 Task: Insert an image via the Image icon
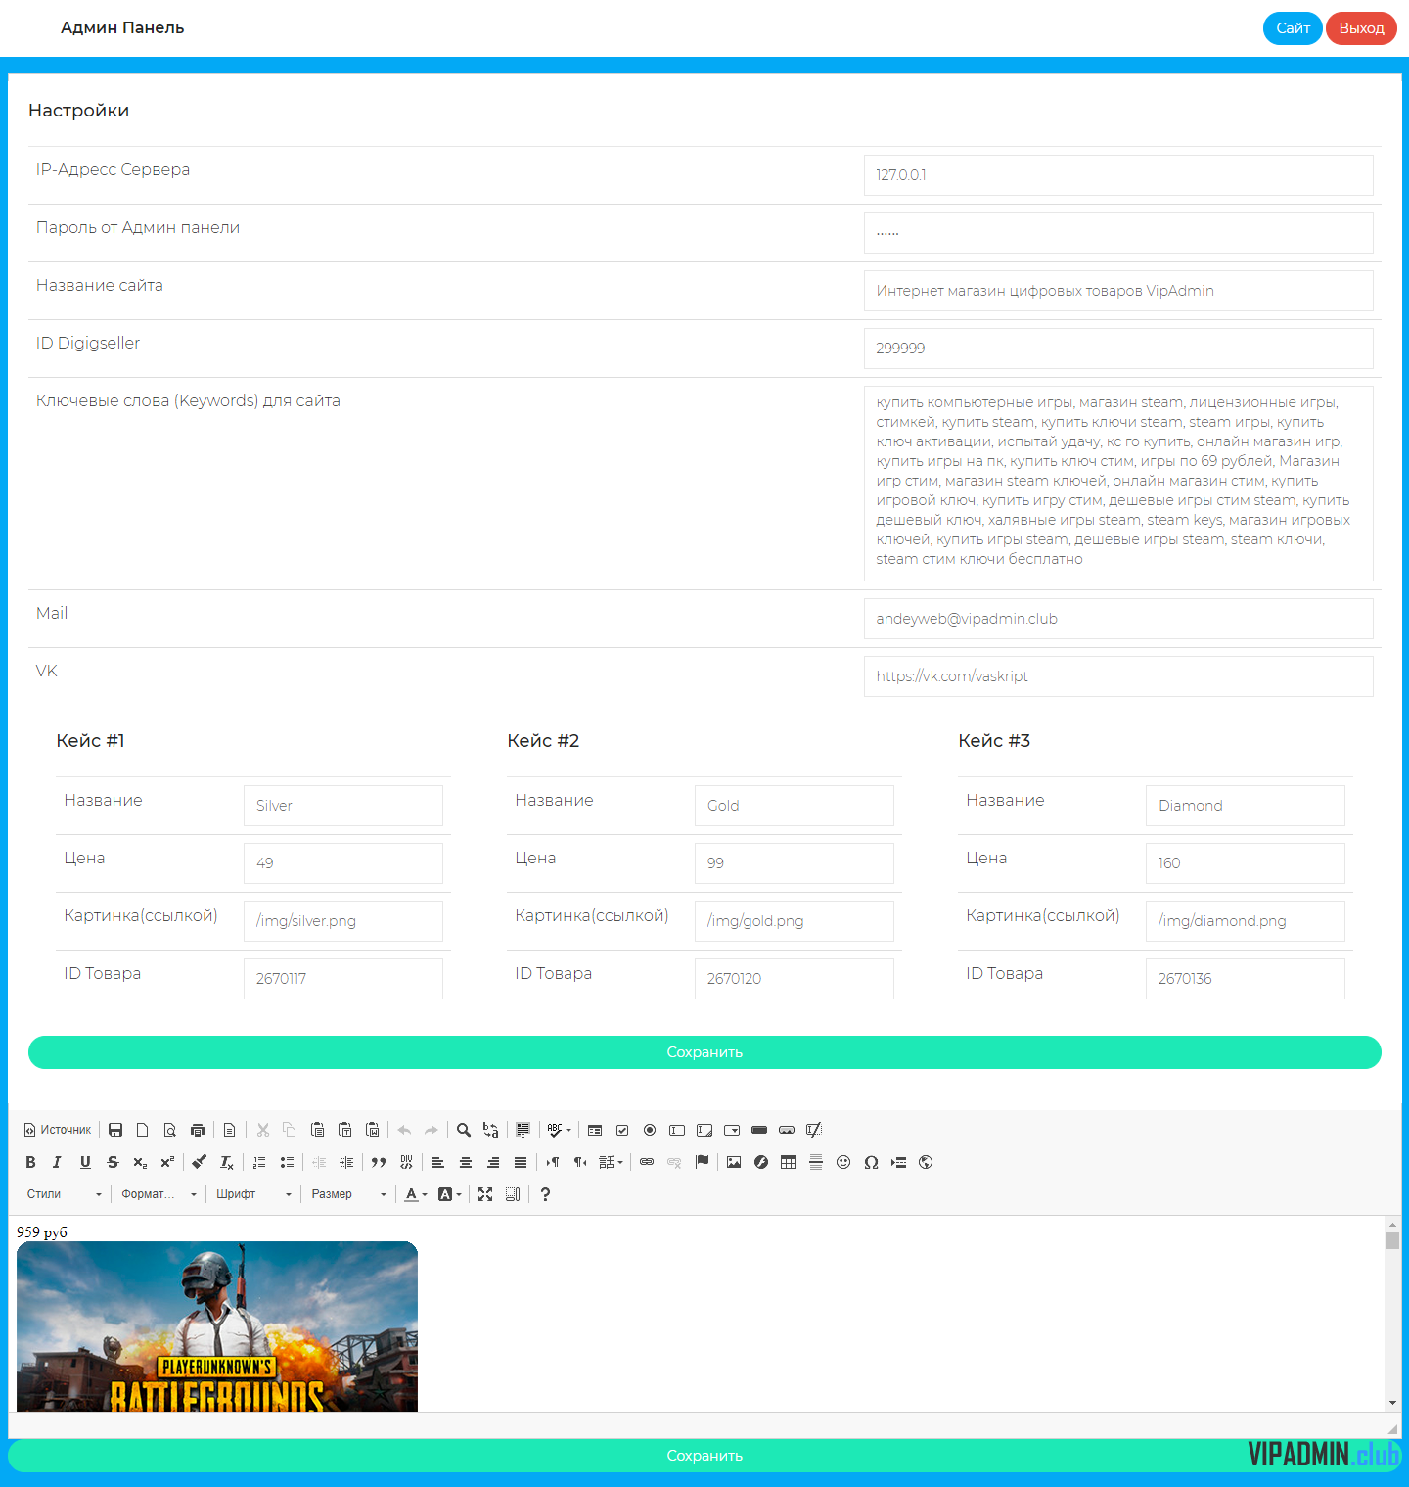[734, 1162]
